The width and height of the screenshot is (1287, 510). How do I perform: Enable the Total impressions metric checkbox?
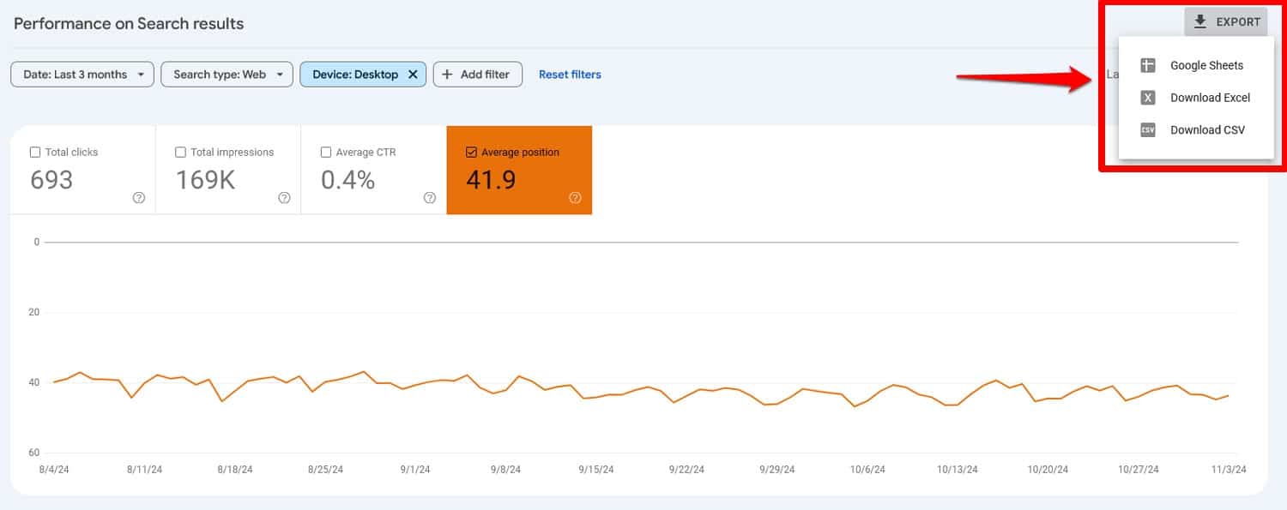180,151
